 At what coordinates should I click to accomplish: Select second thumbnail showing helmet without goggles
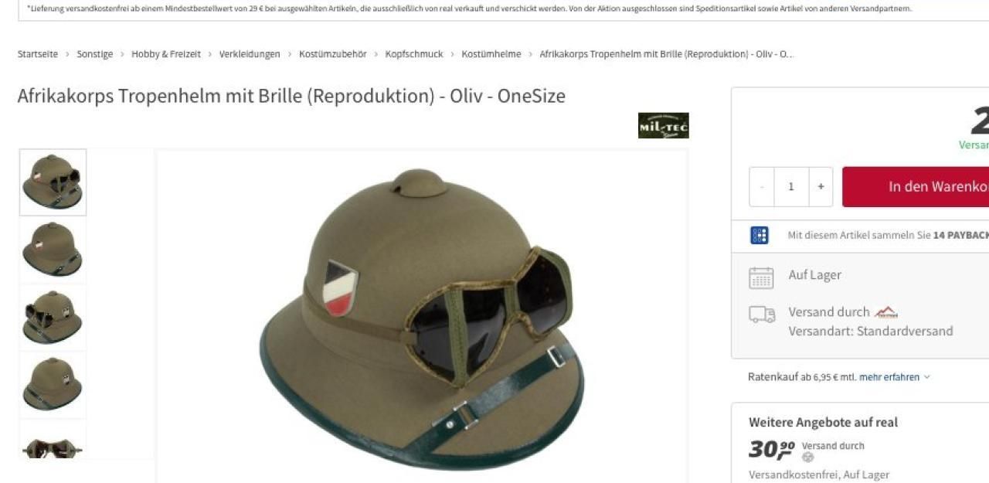pyautogui.click(x=53, y=250)
